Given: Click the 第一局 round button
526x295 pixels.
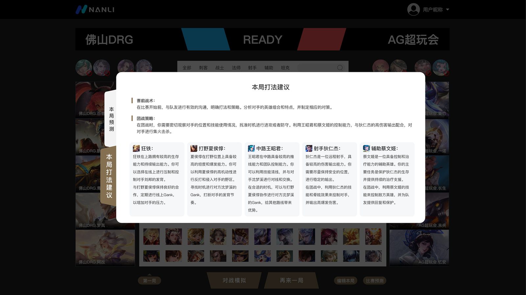Looking at the screenshot, I should pos(150,281).
